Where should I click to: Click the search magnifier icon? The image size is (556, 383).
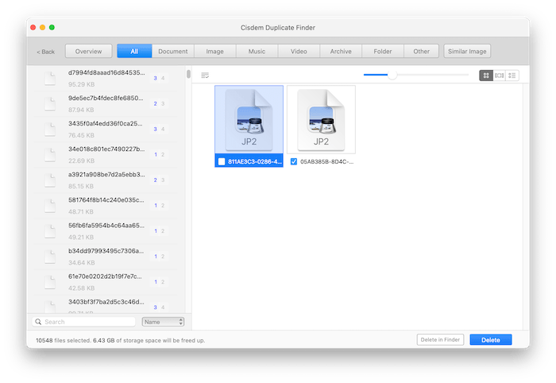39,322
